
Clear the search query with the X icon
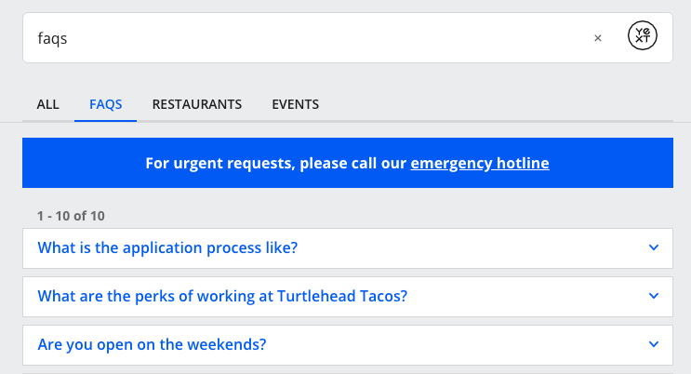(598, 38)
